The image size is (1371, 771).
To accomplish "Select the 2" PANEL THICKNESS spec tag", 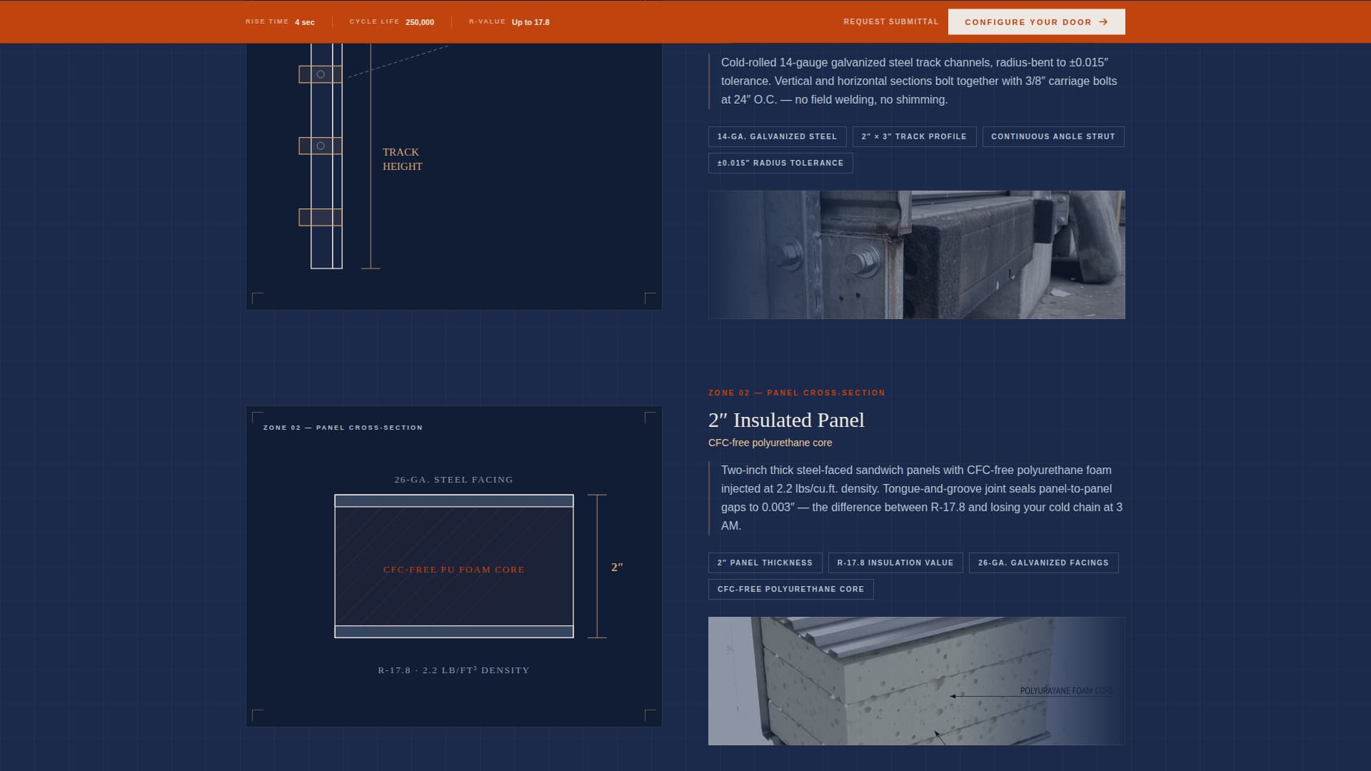I will (765, 563).
